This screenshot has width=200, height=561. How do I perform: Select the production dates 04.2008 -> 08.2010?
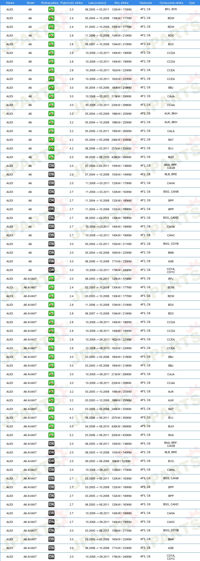pyautogui.click(x=97, y=426)
